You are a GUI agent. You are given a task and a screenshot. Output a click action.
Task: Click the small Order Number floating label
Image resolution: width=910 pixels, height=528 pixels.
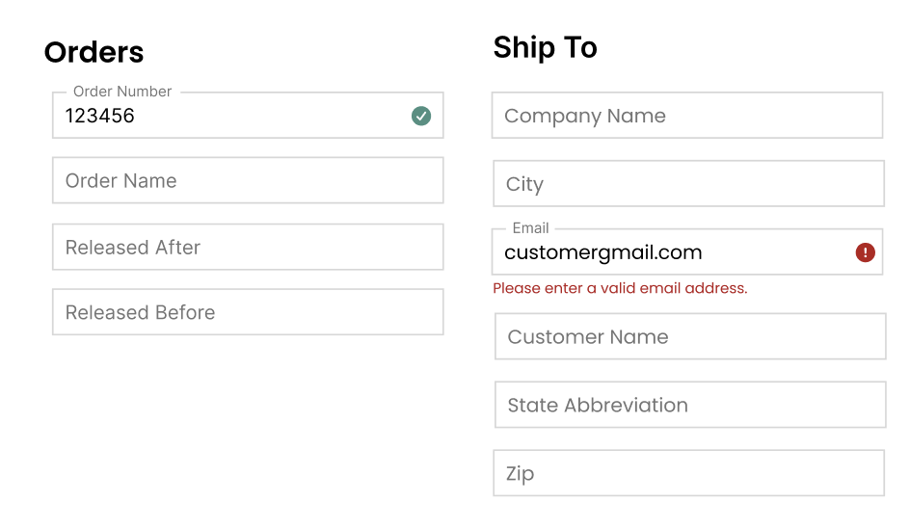tap(122, 92)
